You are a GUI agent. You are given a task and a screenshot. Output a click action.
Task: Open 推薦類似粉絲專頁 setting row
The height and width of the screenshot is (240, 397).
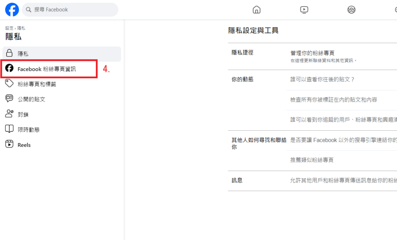click(x=312, y=160)
